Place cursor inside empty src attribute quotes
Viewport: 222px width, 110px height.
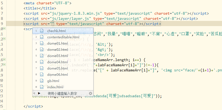click(x=53, y=24)
